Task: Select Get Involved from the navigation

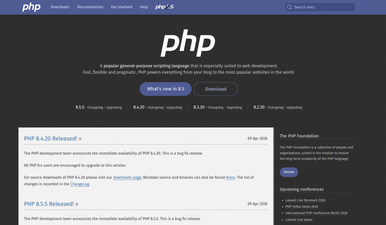Action: (121, 7)
